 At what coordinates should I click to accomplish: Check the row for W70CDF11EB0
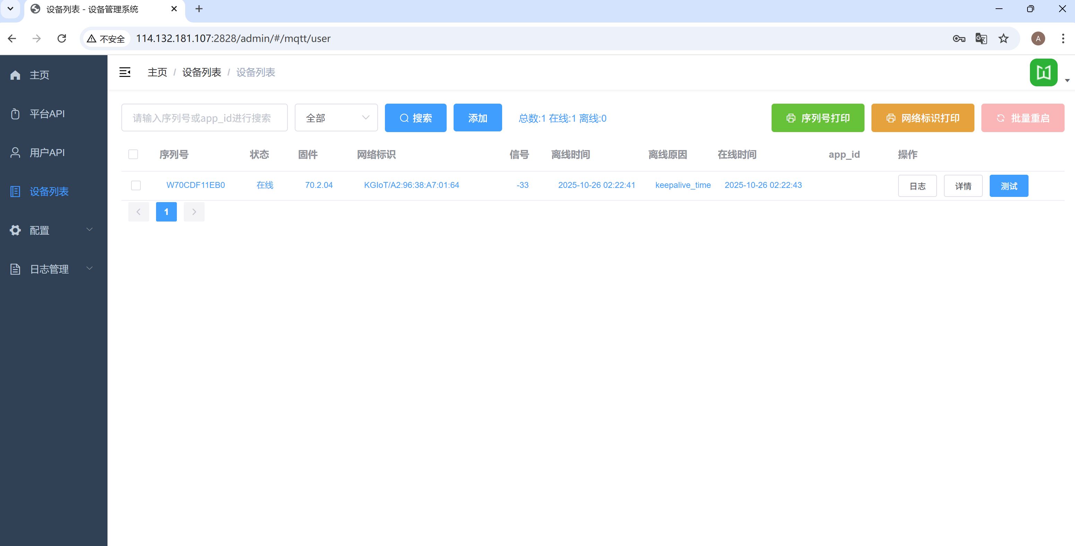[136, 185]
